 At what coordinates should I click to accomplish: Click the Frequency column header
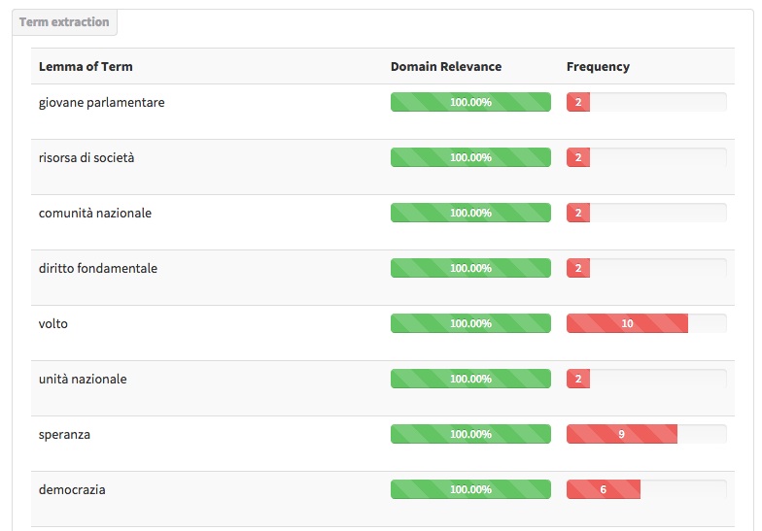599,66
